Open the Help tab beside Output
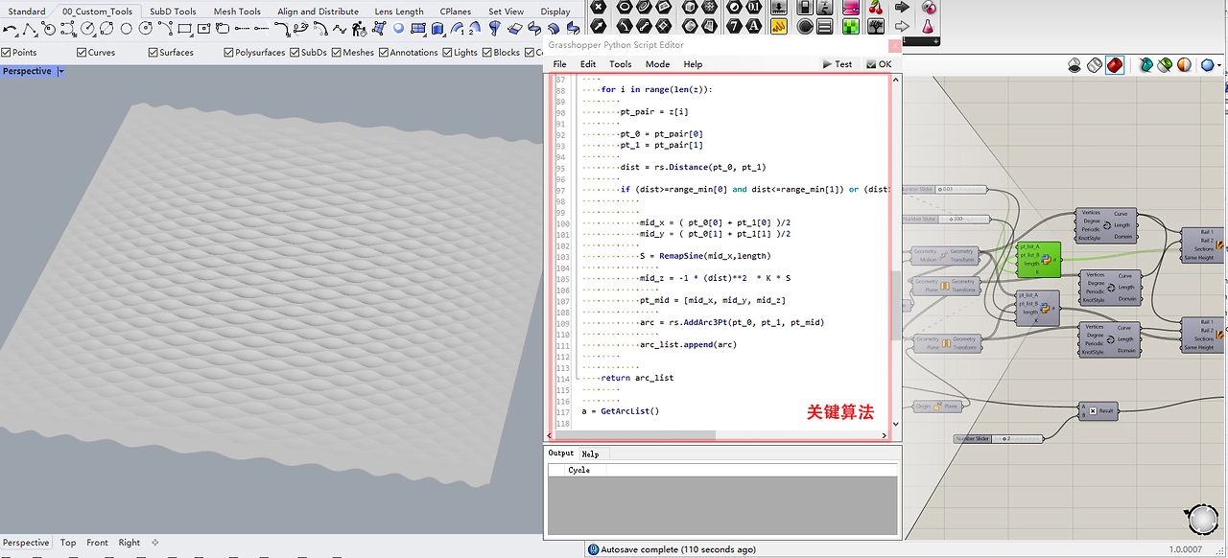This screenshot has width=1228, height=558. [590, 453]
